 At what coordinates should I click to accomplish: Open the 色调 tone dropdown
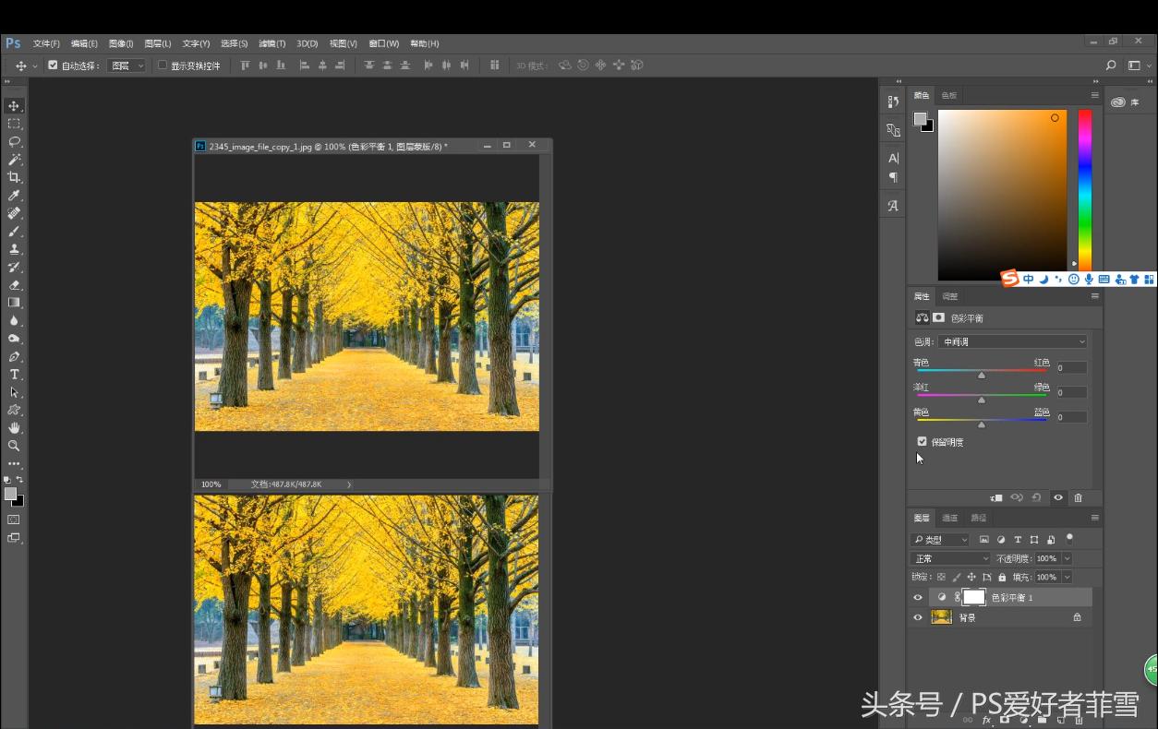pos(1013,342)
